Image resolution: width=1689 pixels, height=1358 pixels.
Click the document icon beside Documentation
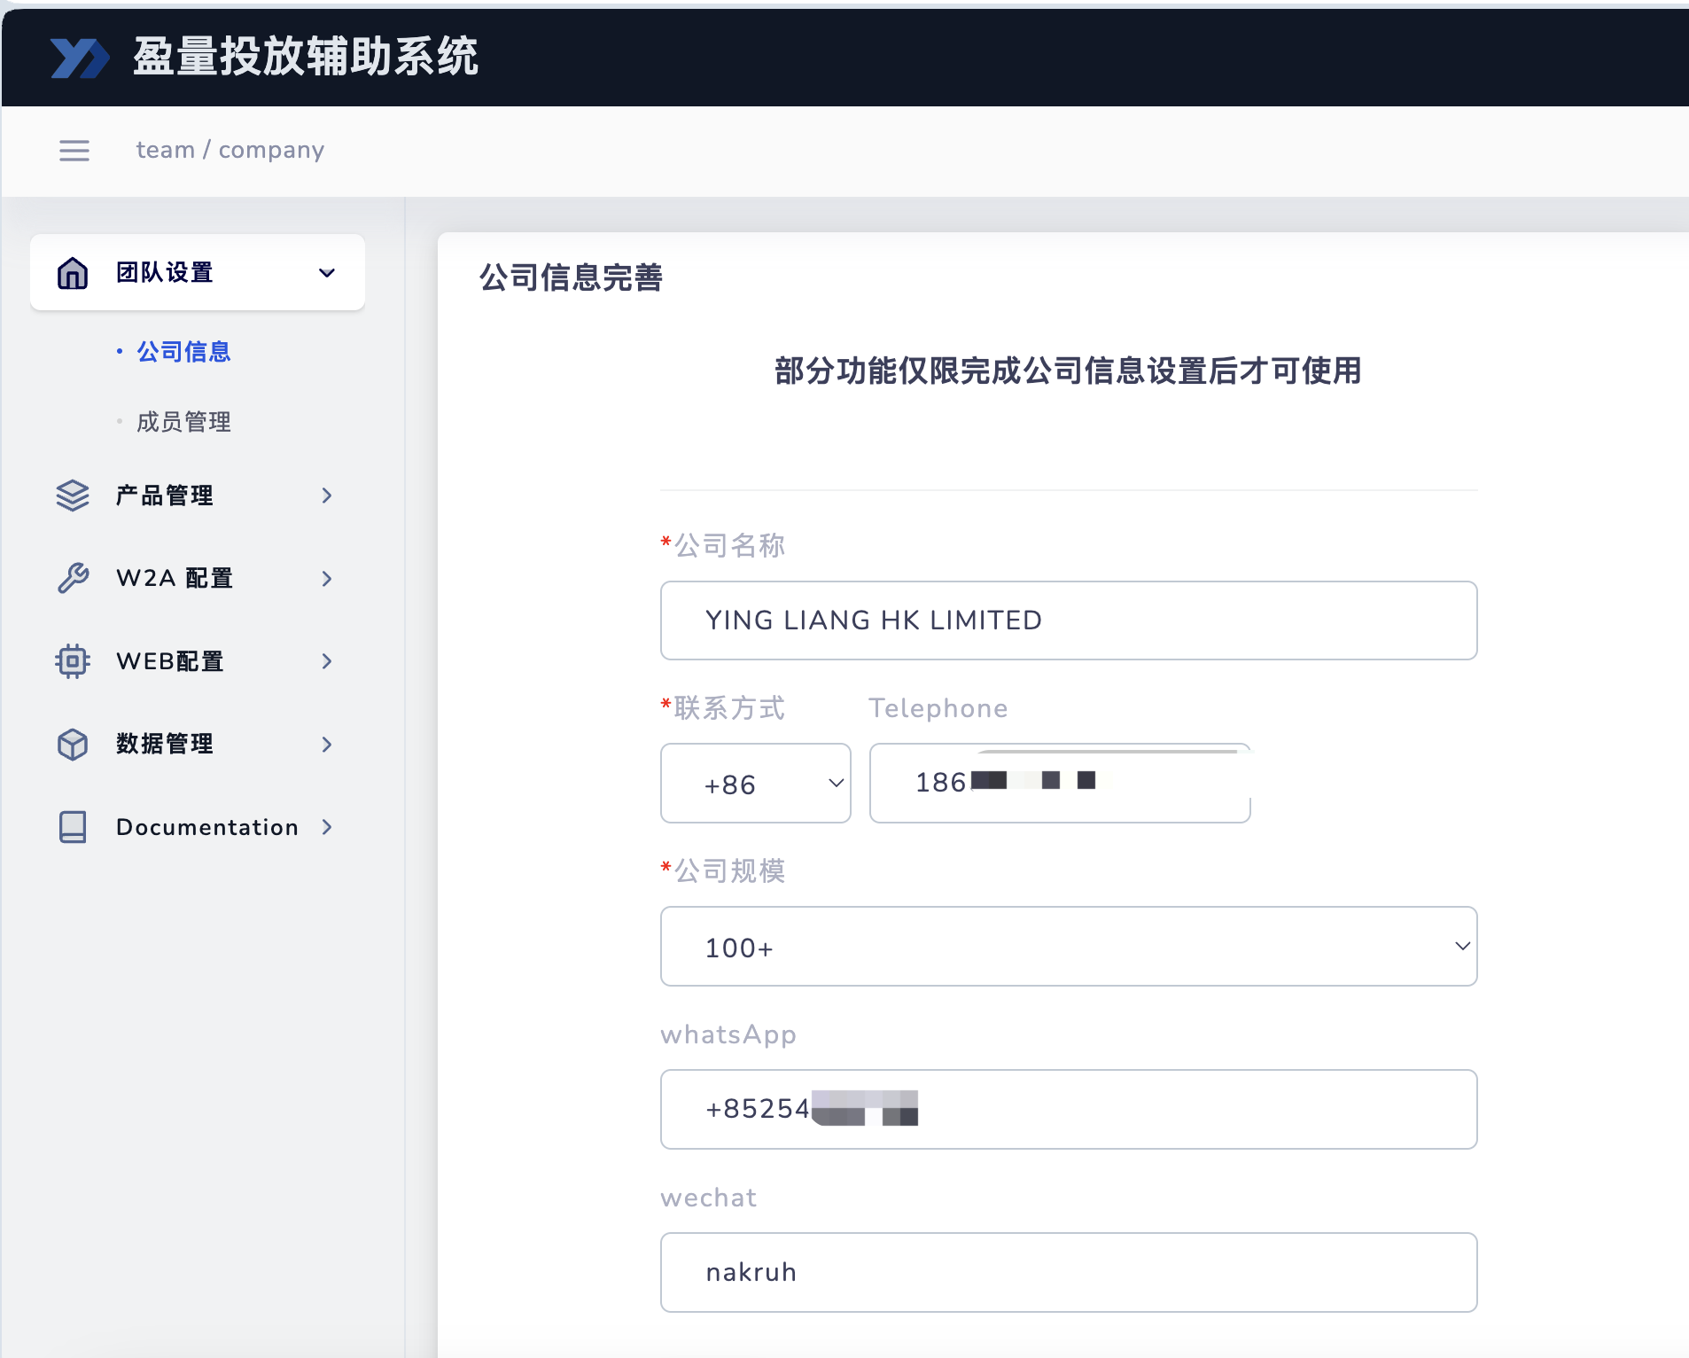[72, 827]
